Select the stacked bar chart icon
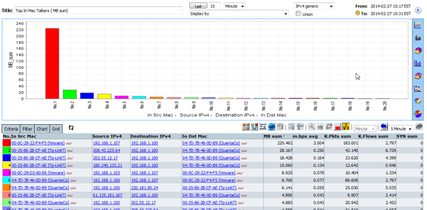Image resolution: width=427 pixels, height=210 pixels. [x=417, y=88]
